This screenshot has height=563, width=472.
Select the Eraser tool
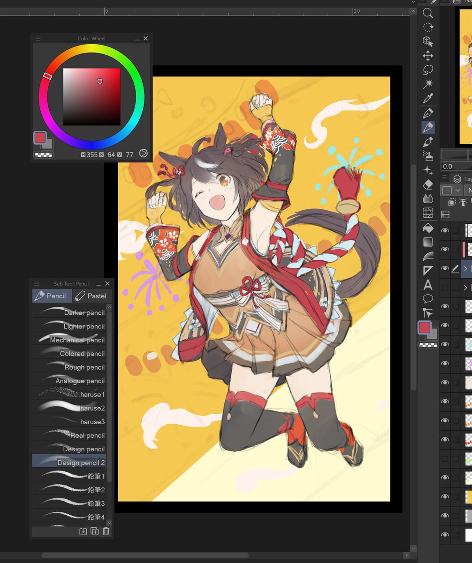[428, 184]
